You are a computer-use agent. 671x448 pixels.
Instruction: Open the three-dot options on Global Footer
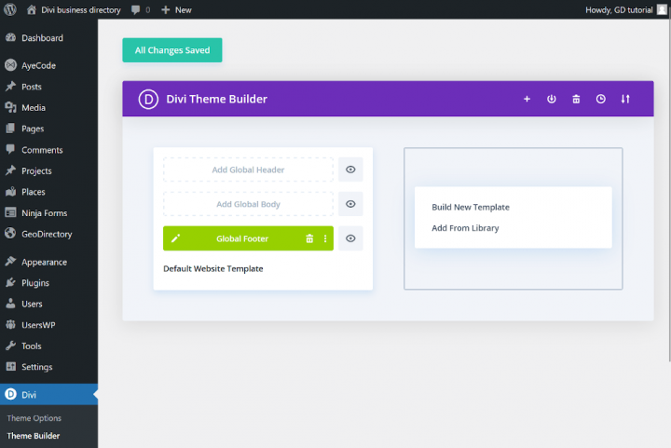[325, 238]
